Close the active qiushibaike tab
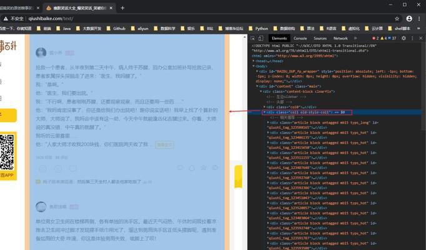This screenshot has width=426, height=250. click(111, 8)
